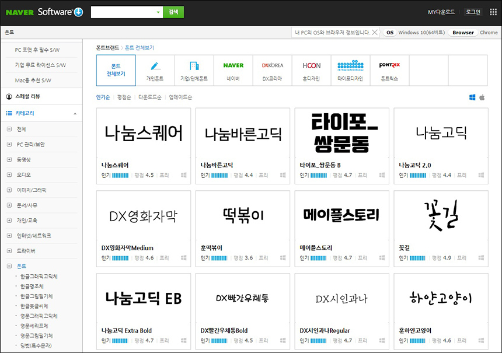Expand the 동영상 category

point(9,159)
